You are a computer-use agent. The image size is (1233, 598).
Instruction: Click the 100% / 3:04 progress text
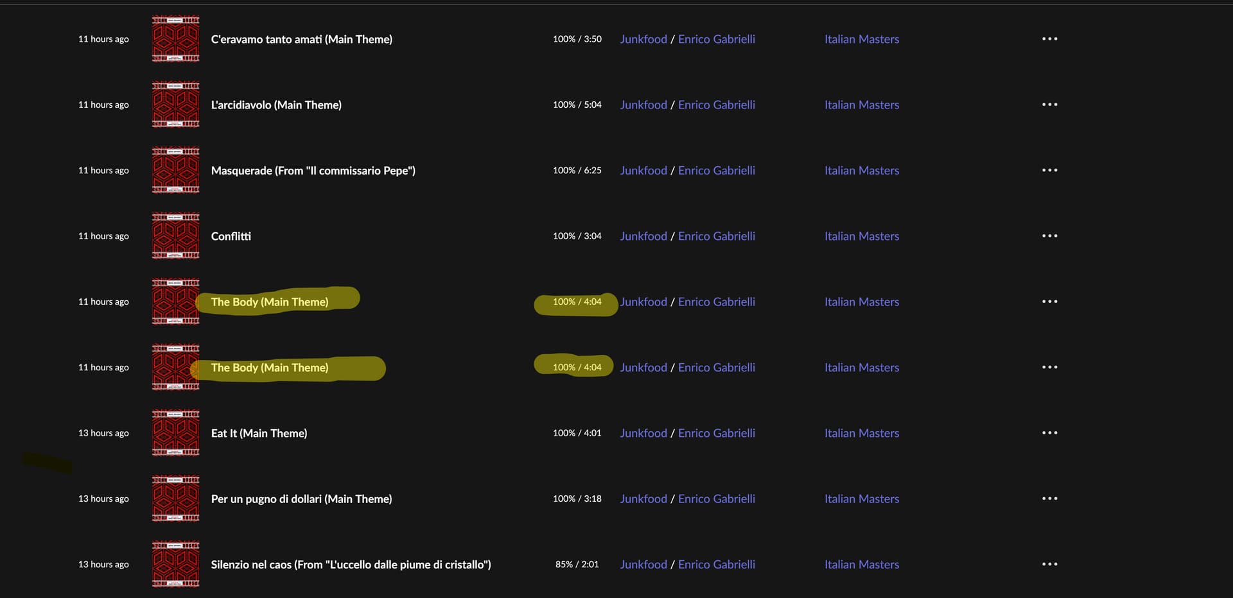(577, 236)
